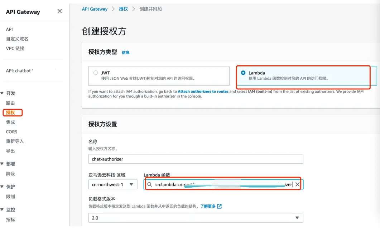Viewport: 380px width, 228px height.
Task: Select the Lambda authorizer type
Action: [244, 73]
